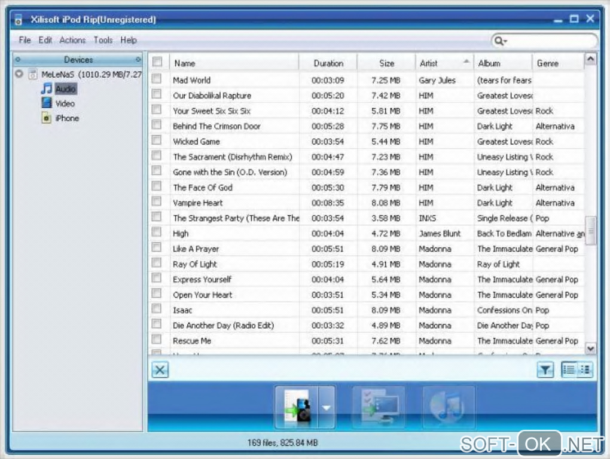Open the Tools menu
Image resolution: width=610 pixels, height=459 pixels.
[x=103, y=39]
